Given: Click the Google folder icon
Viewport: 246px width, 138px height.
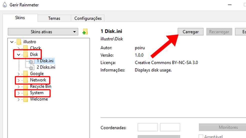Looking at the screenshot, I should click(25, 73).
